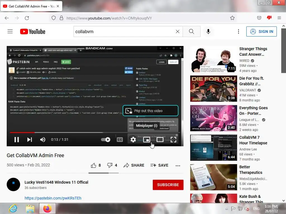Click the browser address bar URL
Screen dimensions: 286x214
click(x=109, y=18)
